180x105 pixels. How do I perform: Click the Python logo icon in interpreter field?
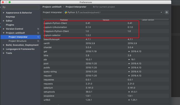coord(66,12)
